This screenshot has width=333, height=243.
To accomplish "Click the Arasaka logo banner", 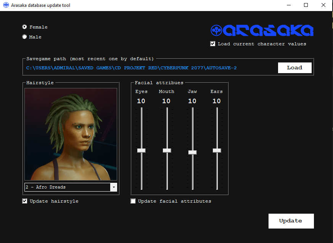I will coord(262,30).
